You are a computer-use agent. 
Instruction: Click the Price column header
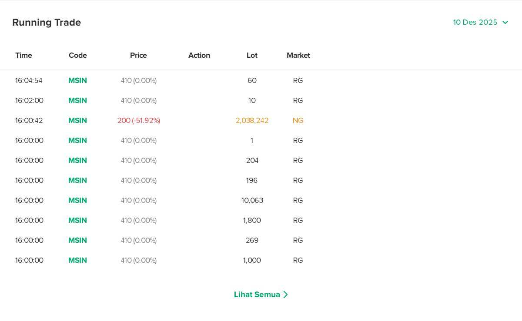tap(138, 56)
